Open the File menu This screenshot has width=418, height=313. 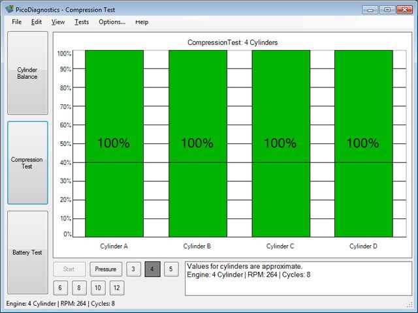(16, 22)
